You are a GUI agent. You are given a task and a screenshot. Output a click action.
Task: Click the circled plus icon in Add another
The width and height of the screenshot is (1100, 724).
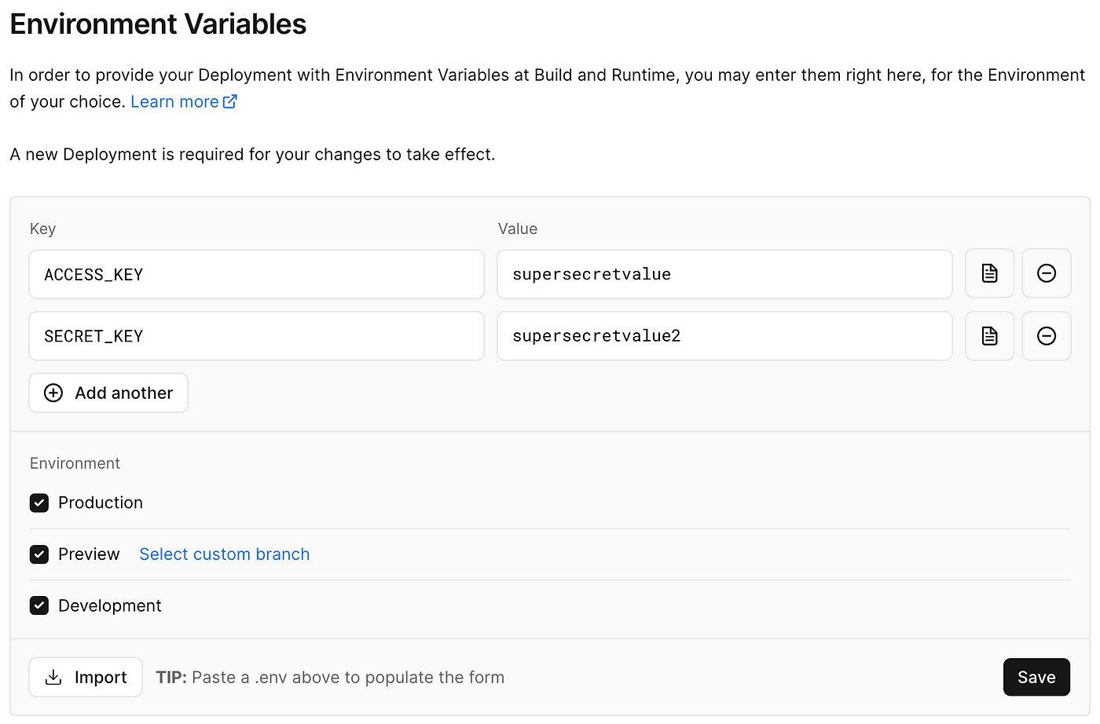point(53,393)
